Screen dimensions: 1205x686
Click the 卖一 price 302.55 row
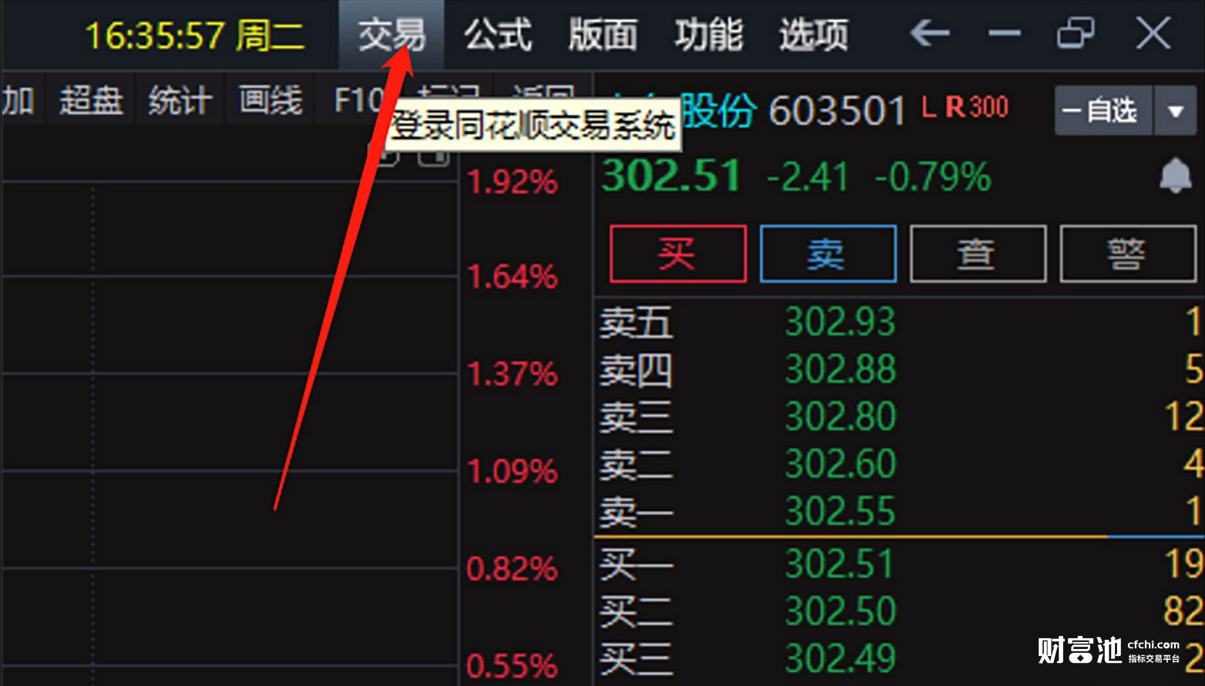(900, 511)
